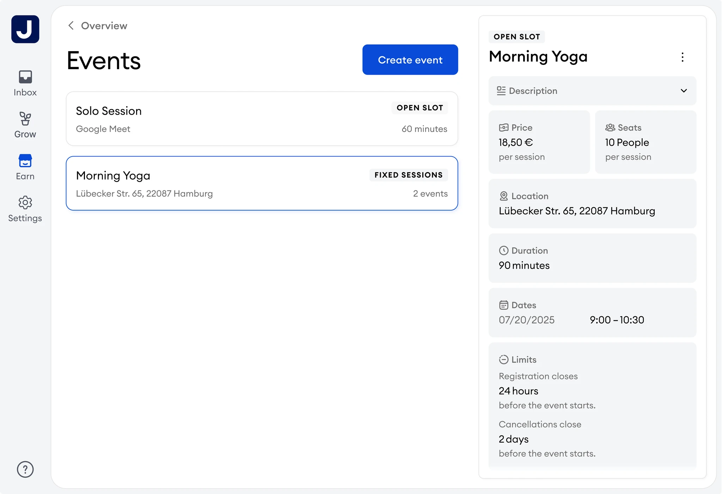Click the Limits icon
This screenshot has height=494, width=722.
pos(504,359)
